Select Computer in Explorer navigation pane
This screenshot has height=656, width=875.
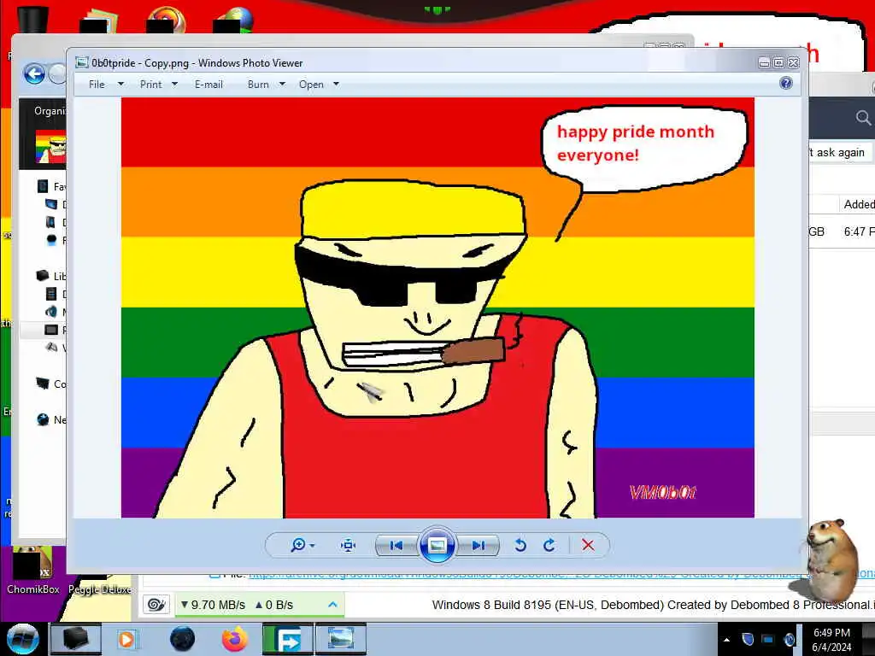(x=51, y=384)
